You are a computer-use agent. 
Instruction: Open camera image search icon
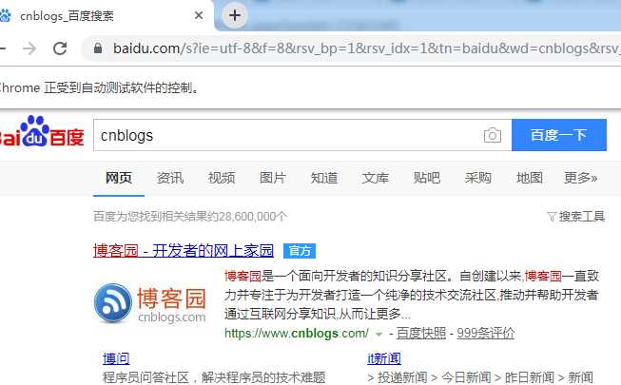point(493,135)
